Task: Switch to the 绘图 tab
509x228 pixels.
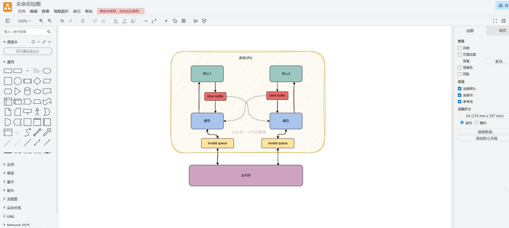Action: click(470, 31)
